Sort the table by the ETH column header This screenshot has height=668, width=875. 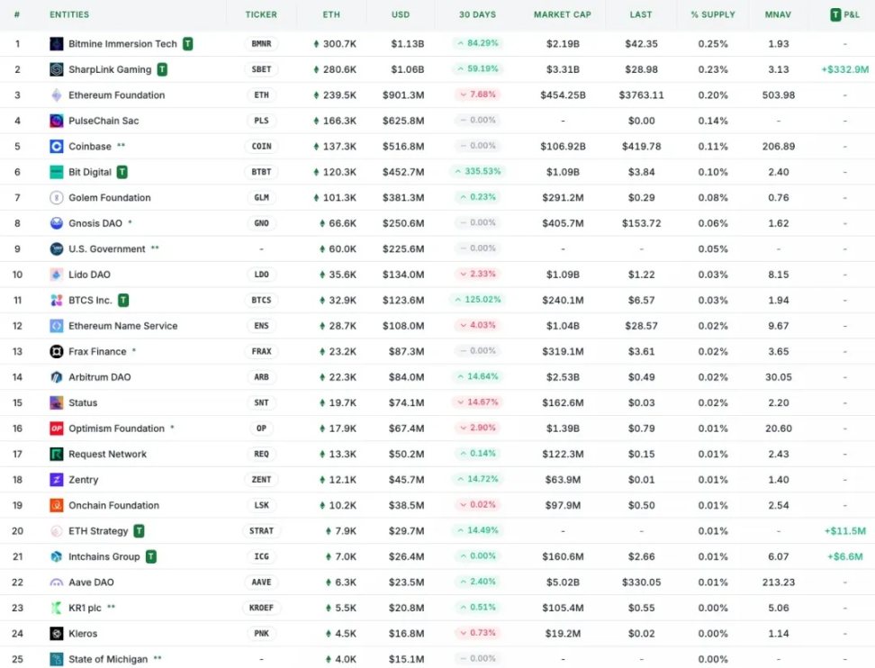pos(331,14)
